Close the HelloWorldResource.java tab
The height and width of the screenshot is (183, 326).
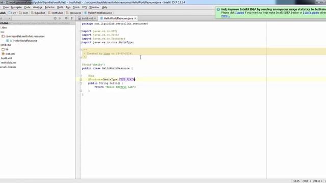click(135, 18)
